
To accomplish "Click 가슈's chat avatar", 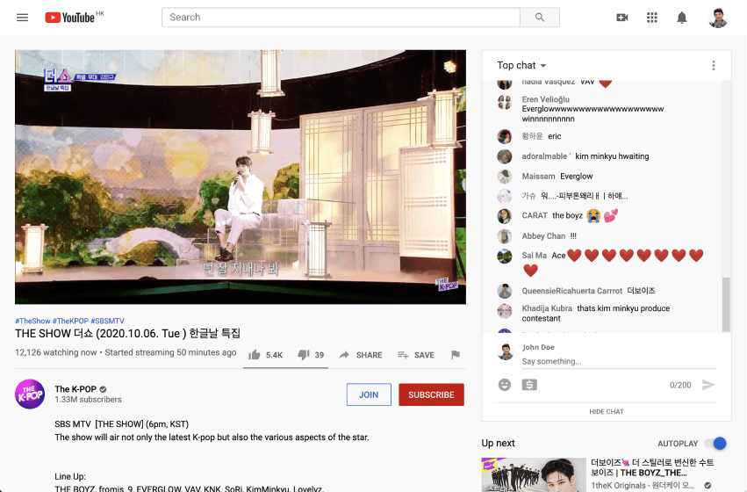I will 505,196.
